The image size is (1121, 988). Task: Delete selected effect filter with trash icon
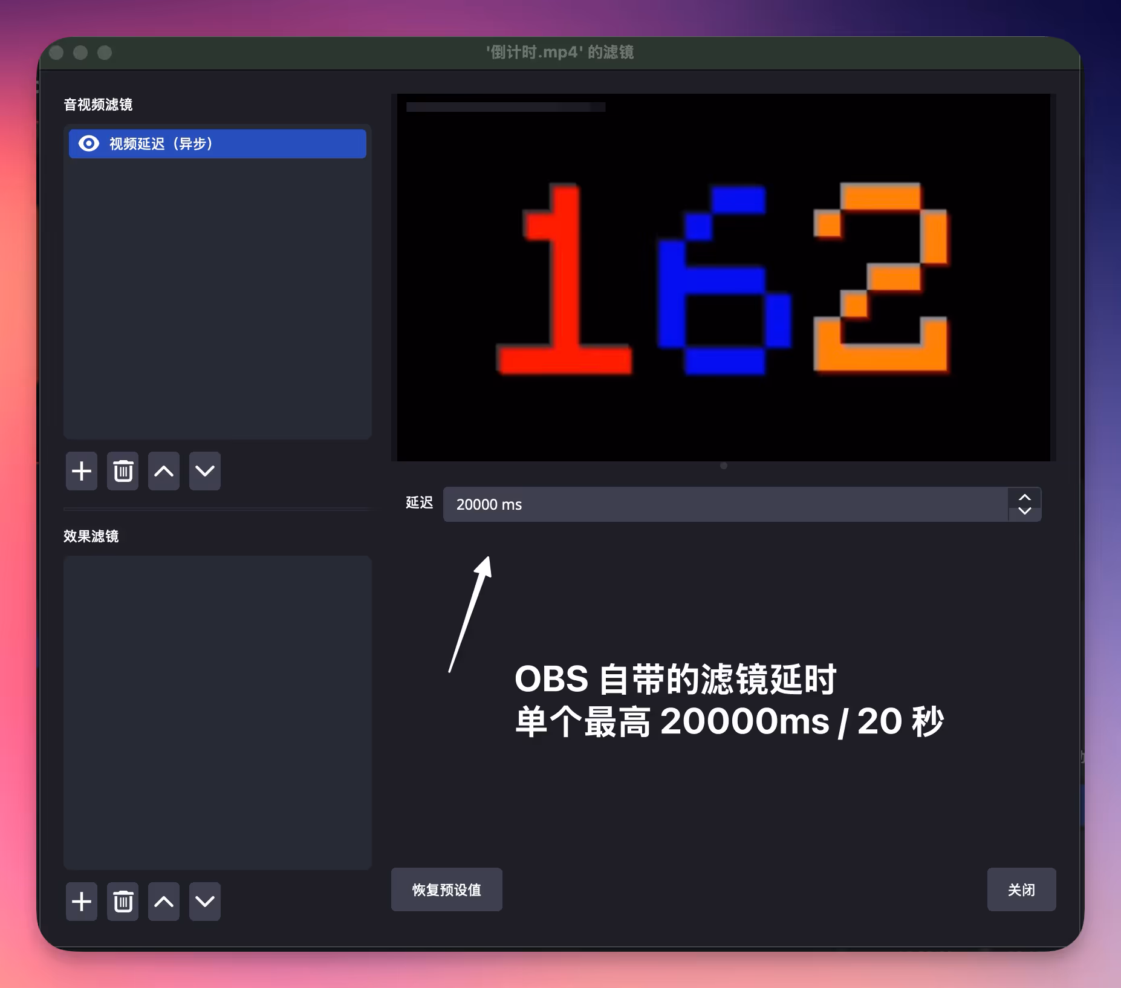[x=123, y=902]
